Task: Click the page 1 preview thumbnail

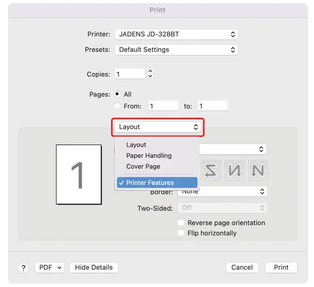Action: pyautogui.click(x=78, y=175)
